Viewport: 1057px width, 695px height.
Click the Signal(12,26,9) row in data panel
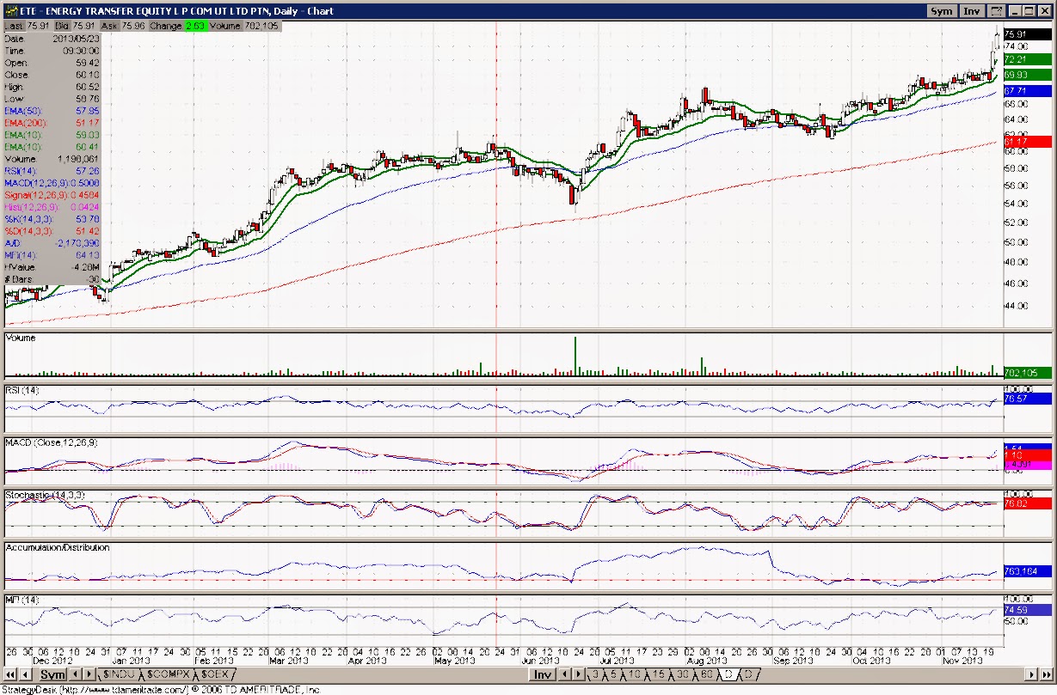[52, 195]
